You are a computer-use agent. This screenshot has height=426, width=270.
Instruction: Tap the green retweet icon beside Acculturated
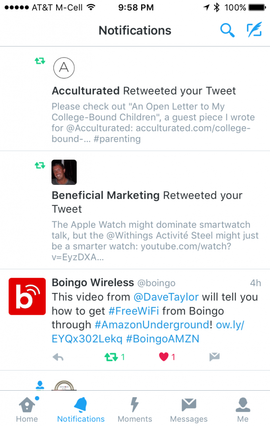click(x=40, y=61)
